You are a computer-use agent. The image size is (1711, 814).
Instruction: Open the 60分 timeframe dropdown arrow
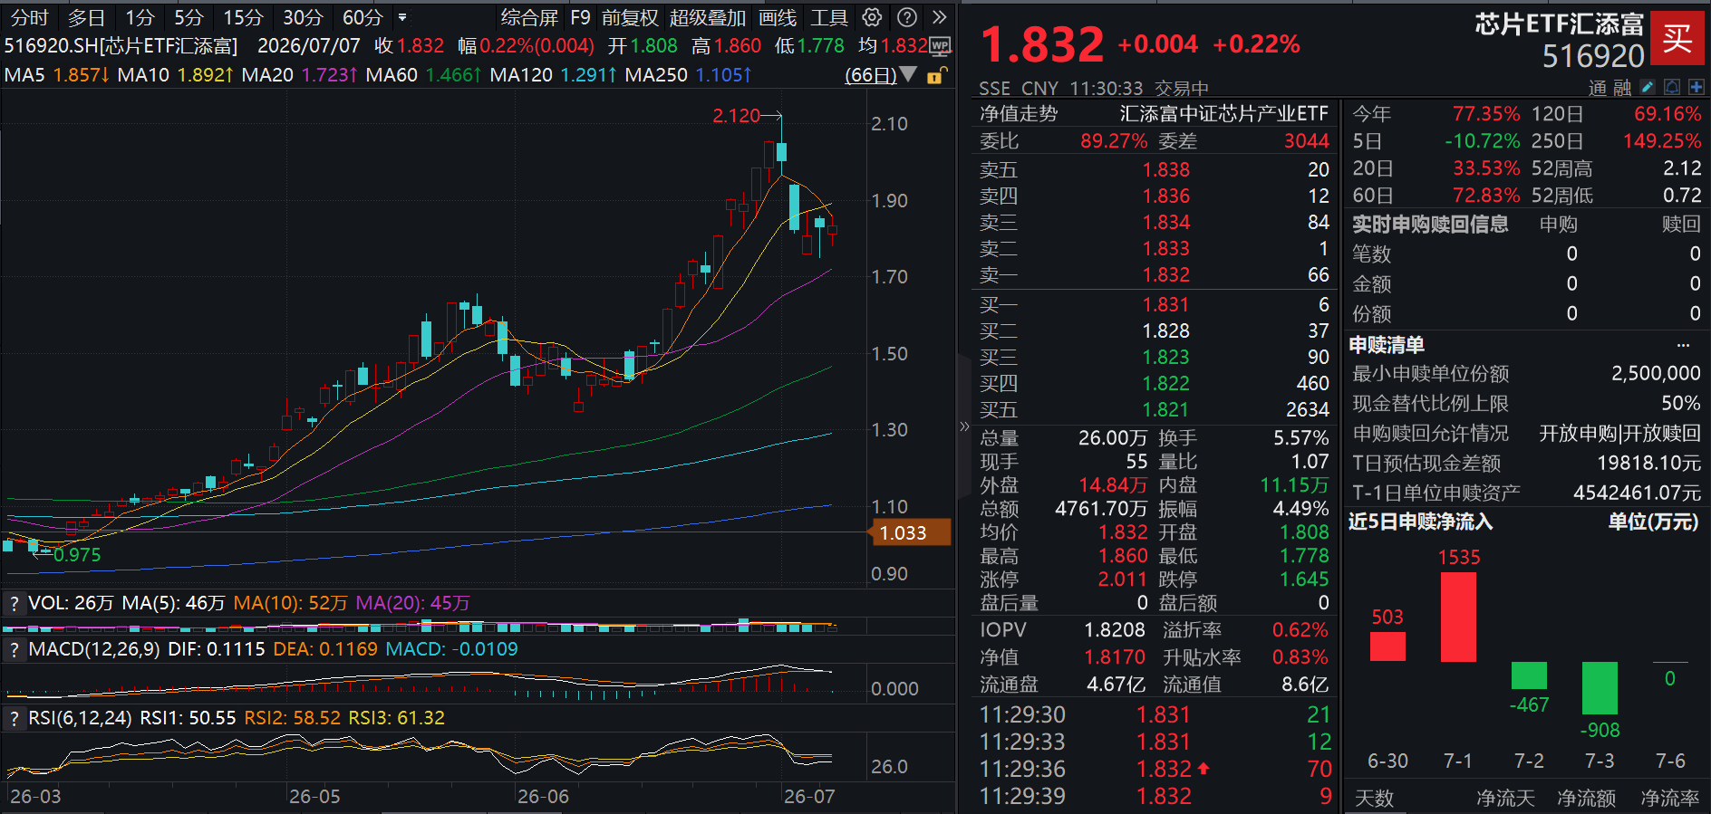[402, 17]
